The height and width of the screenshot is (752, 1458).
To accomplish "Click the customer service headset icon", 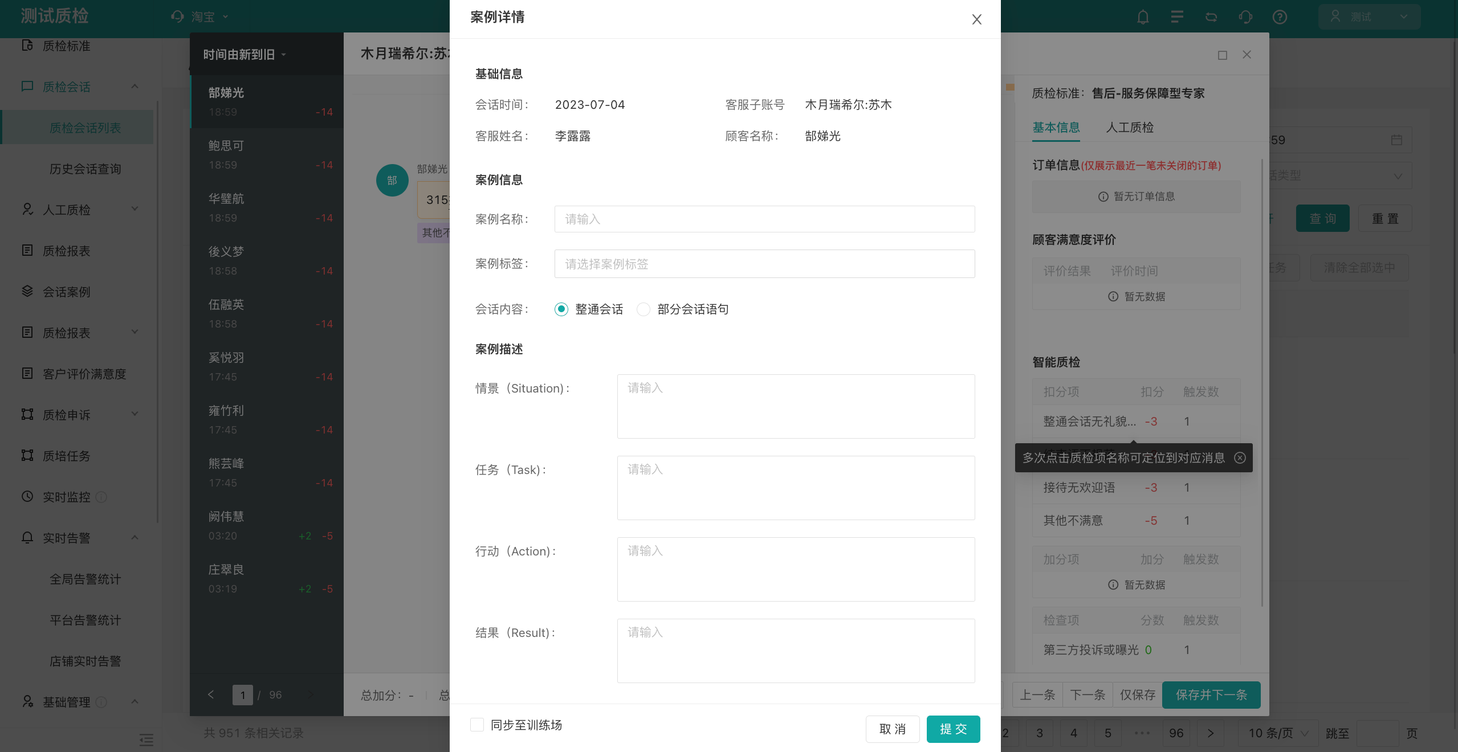I will coord(1245,17).
